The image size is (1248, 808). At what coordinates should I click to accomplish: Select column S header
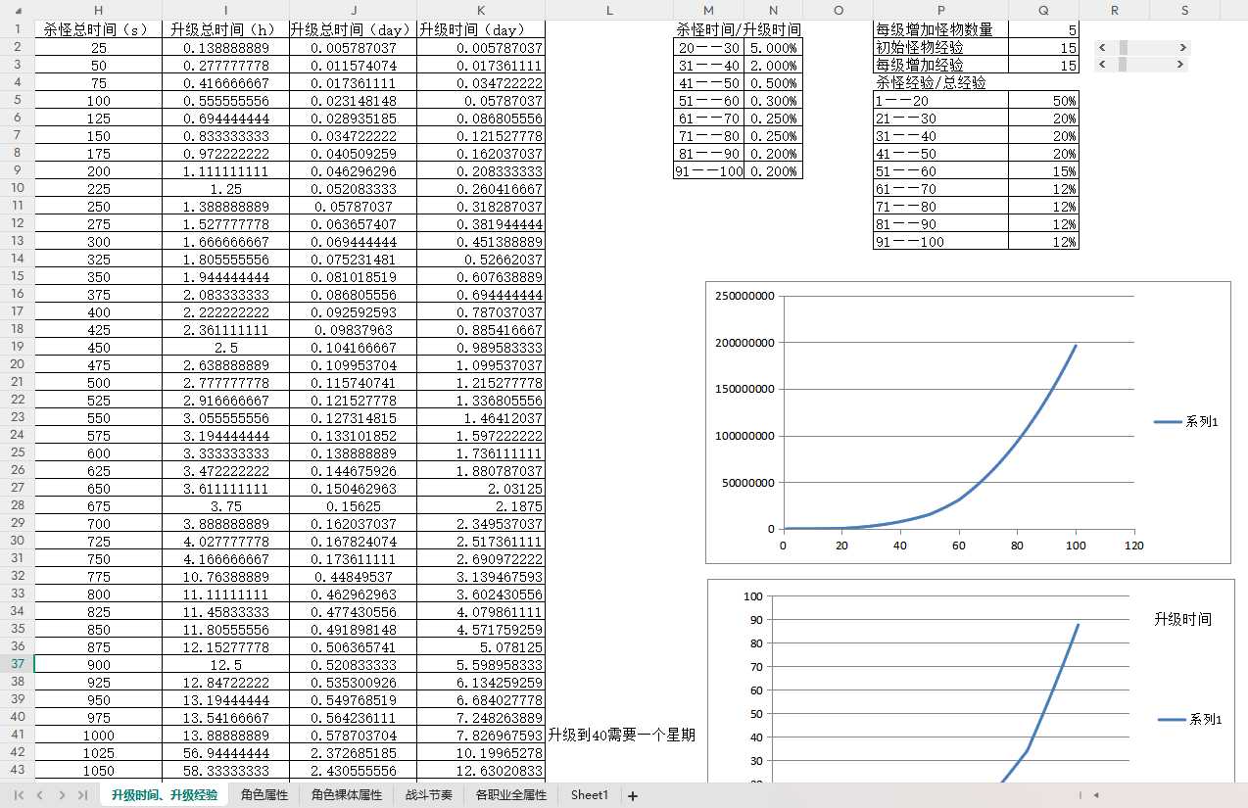tap(1185, 10)
